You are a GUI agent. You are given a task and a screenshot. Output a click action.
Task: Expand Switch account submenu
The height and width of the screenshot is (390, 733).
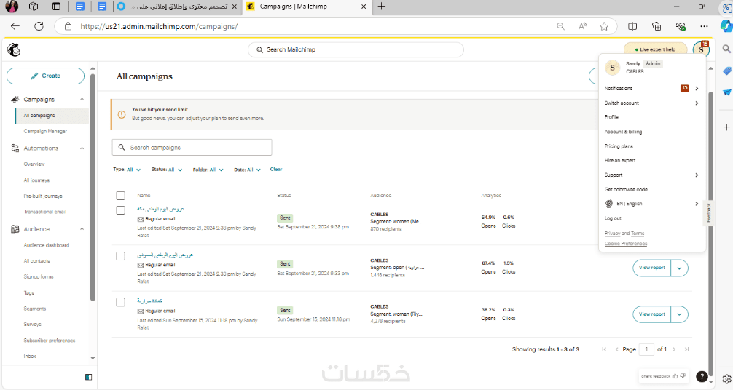pos(697,103)
